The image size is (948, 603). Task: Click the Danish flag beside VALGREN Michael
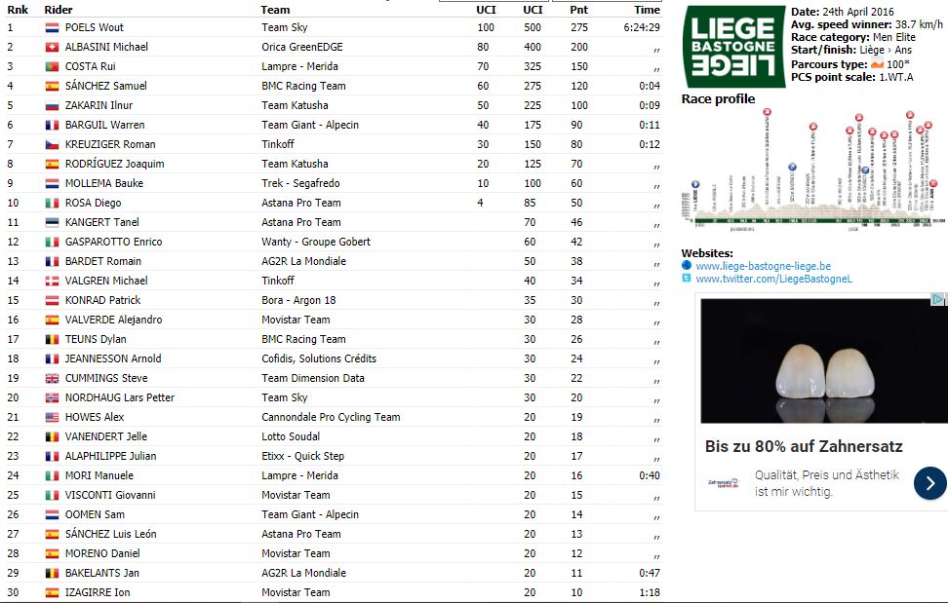tap(52, 281)
